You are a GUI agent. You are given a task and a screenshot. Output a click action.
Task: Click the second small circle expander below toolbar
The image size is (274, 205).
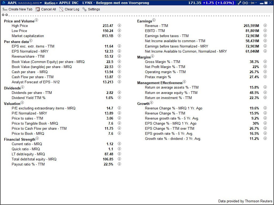click(6, 15)
